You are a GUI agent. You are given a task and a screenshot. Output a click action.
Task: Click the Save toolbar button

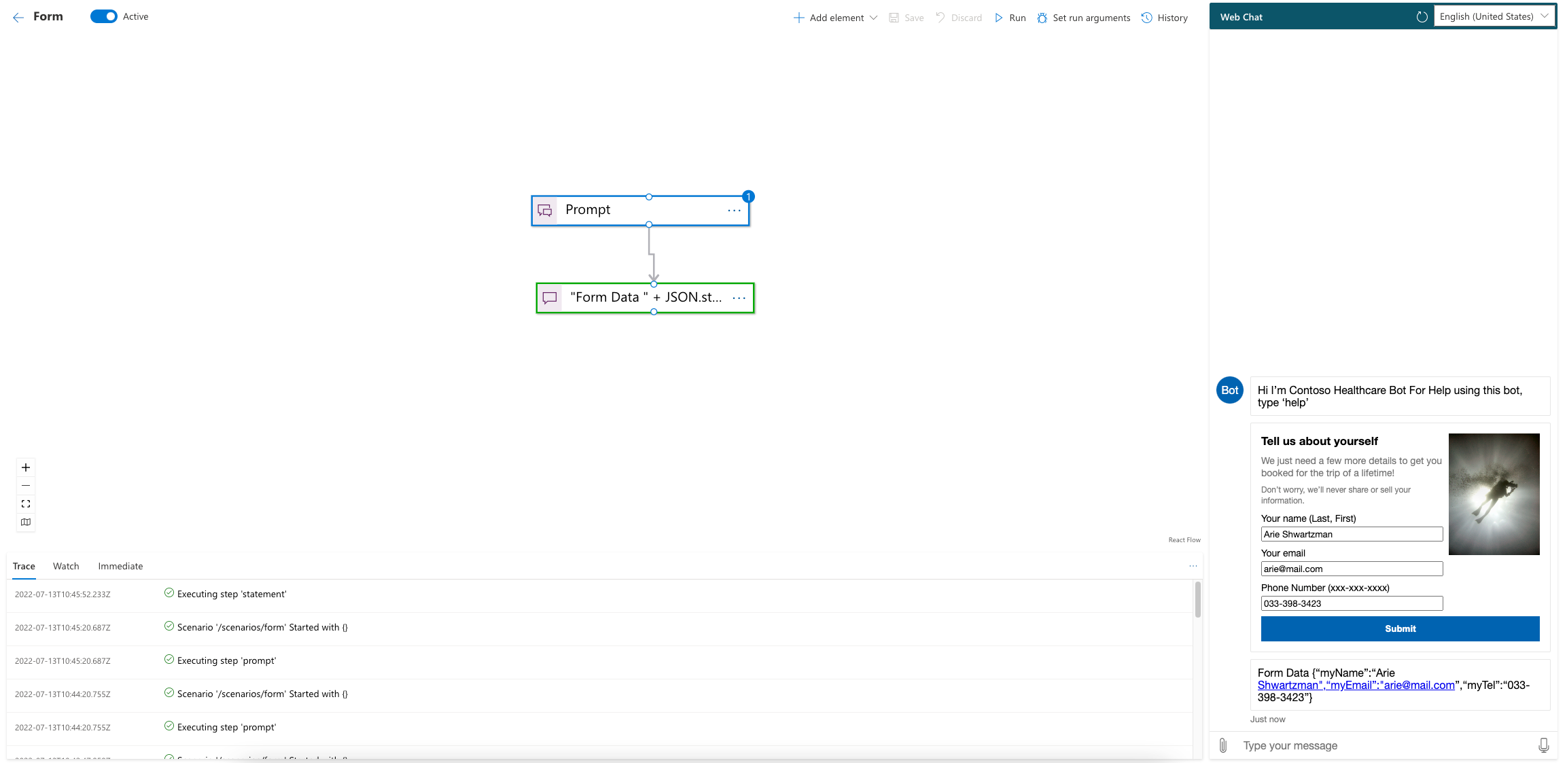pos(906,18)
